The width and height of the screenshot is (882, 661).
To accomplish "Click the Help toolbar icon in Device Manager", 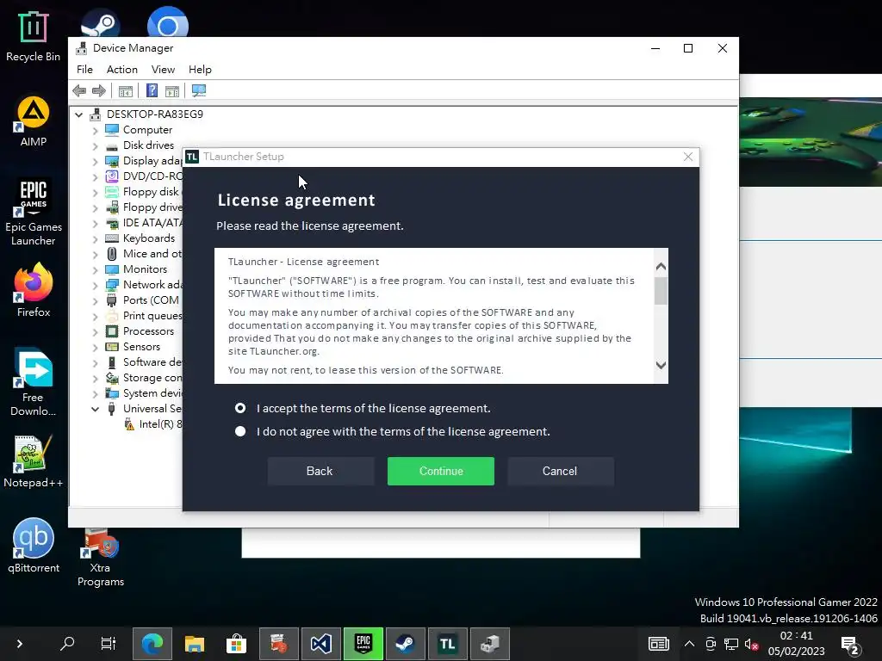I will pos(152,90).
